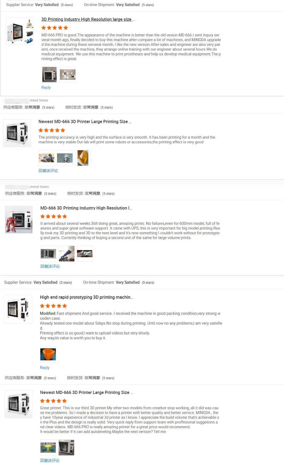Click Reply below the orange cup photo
Image resolution: width=284 pixels, height=463 pixels.
(45, 368)
